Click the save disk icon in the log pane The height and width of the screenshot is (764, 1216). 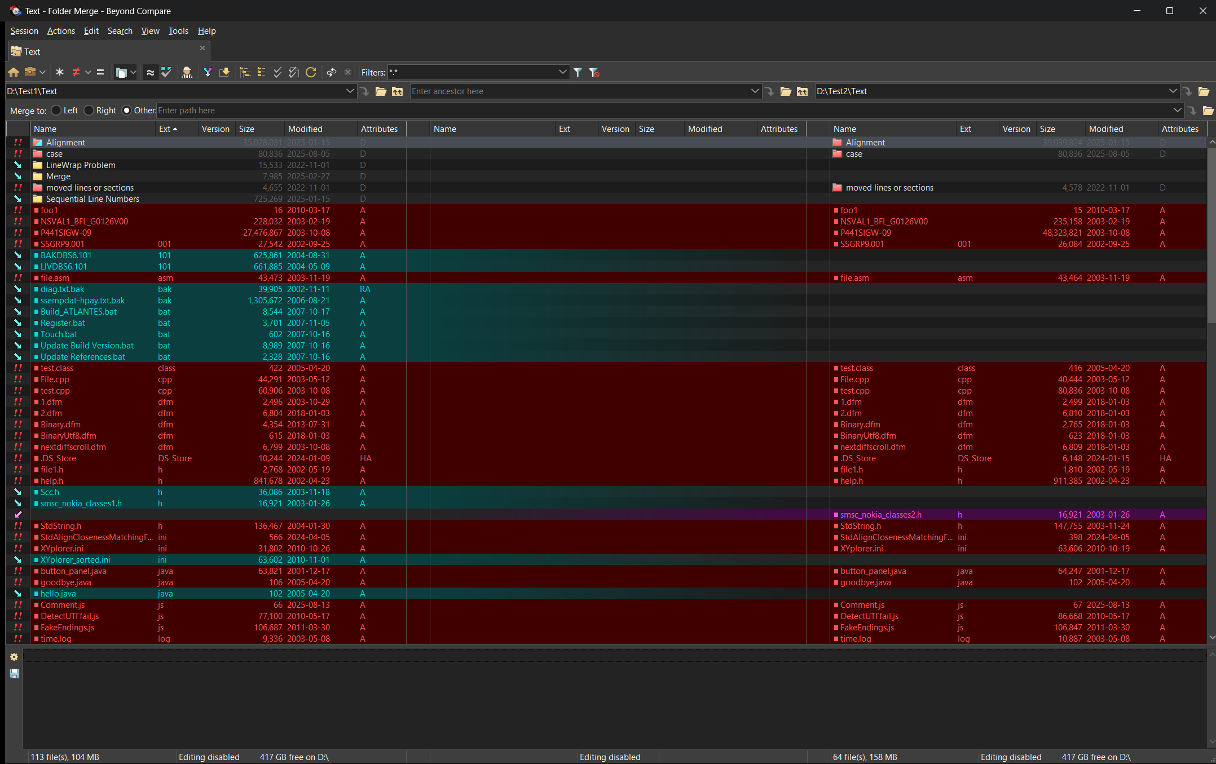point(14,673)
